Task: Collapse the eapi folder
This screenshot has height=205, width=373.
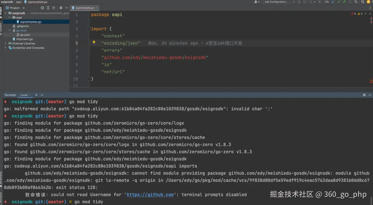Action: 10,17
